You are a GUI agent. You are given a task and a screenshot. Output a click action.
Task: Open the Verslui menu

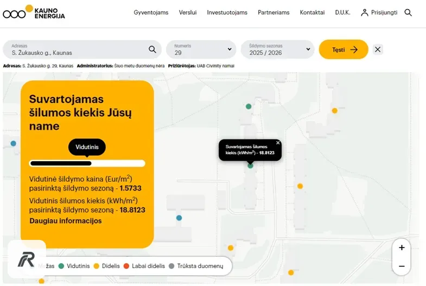click(188, 12)
